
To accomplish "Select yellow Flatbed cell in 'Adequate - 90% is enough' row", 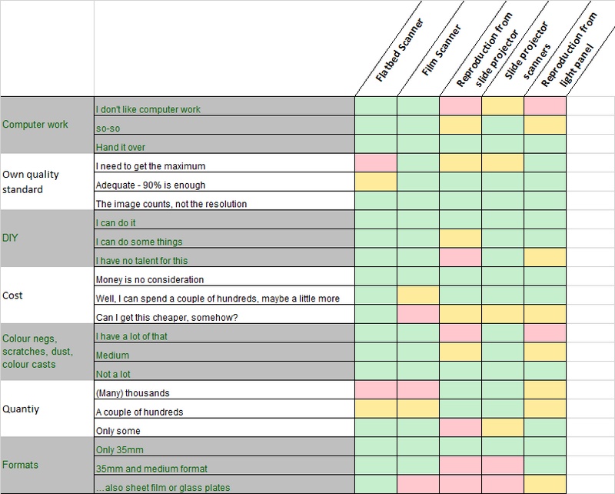I will pyautogui.click(x=376, y=185).
